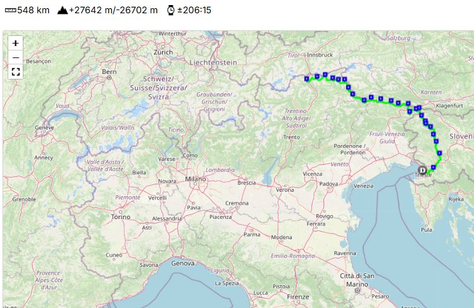The image size is (474, 308).
Task: Click the Genova label on the map
Action: coord(184,263)
